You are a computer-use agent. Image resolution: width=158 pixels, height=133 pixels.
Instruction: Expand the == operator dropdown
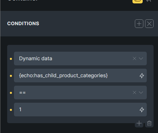tap(141, 93)
